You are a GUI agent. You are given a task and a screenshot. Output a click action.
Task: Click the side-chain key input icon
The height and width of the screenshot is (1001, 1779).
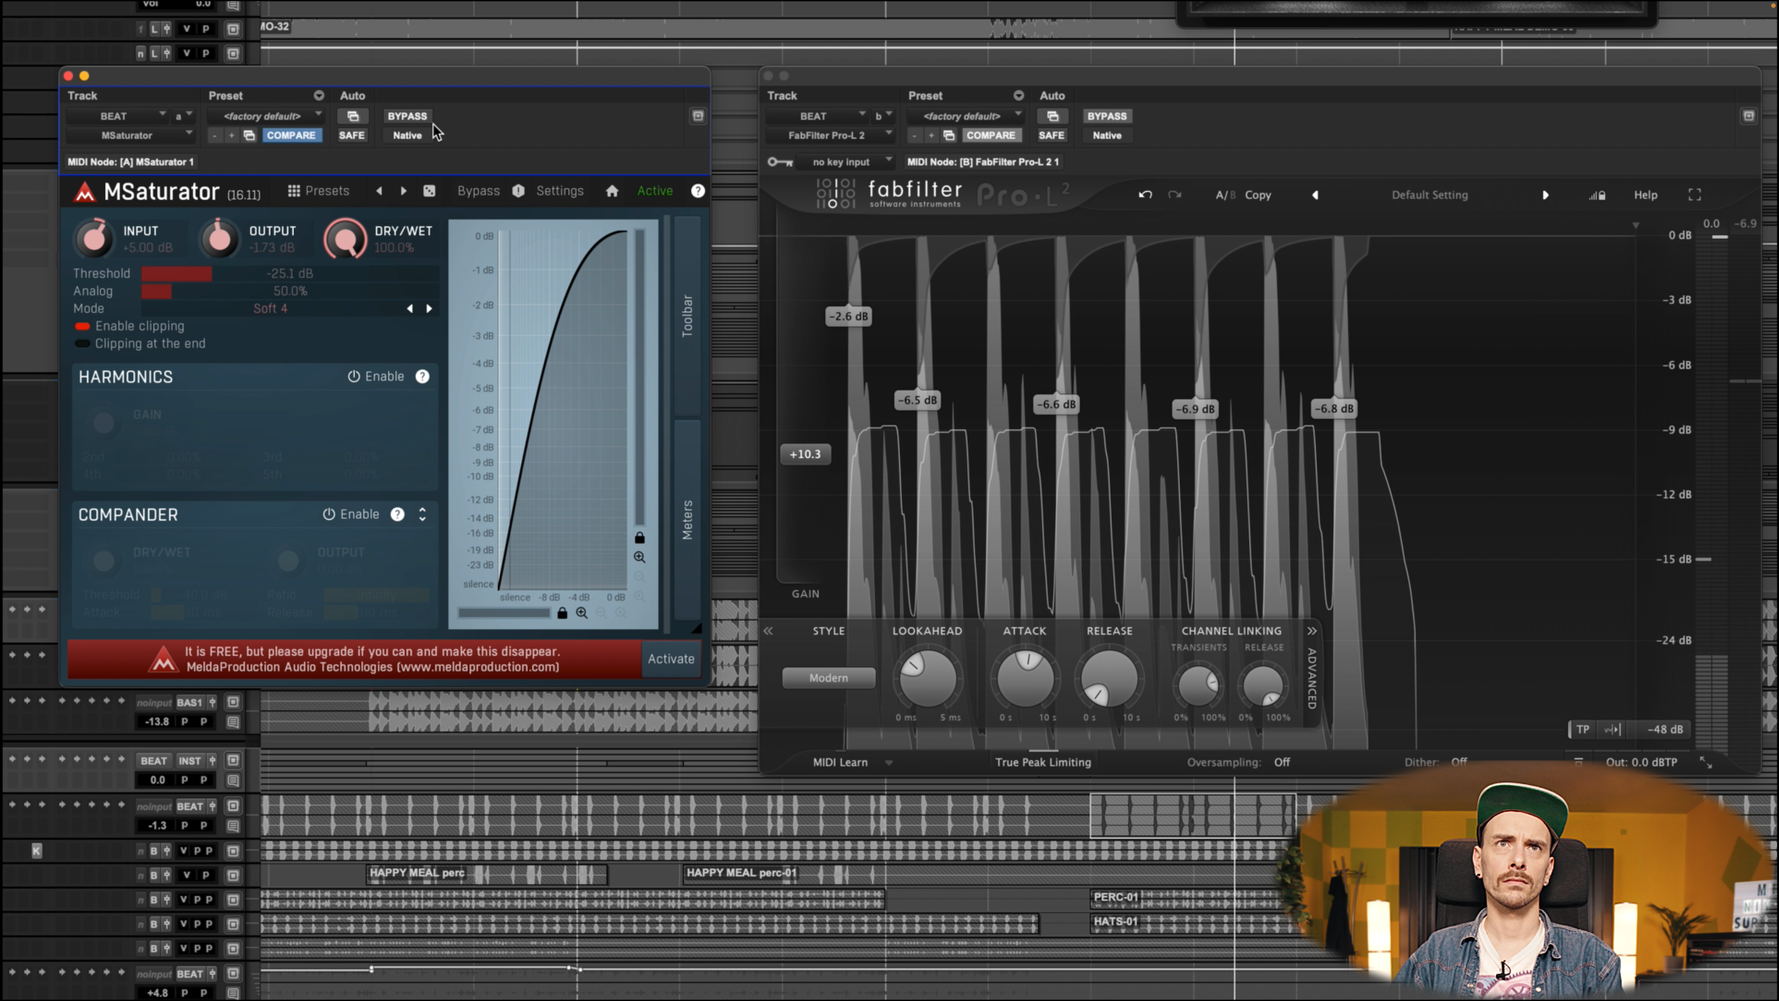pyautogui.click(x=780, y=162)
